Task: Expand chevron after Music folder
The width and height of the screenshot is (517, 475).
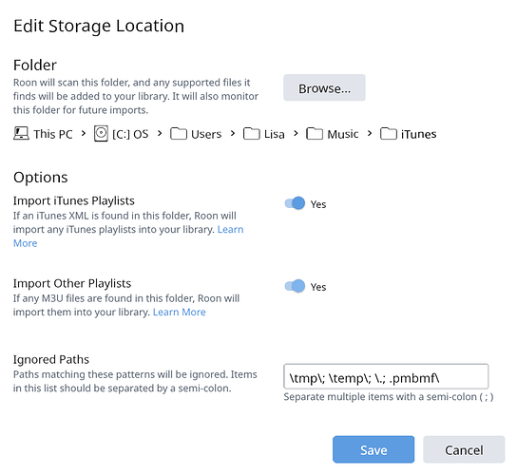Action: pyautogui.click(x=370, y=134)
